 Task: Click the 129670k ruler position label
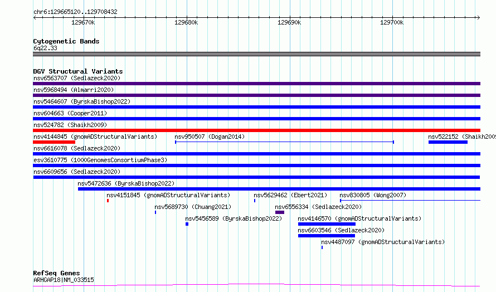coord(83,22)
